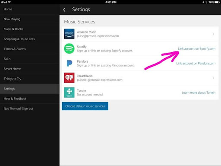Go to Timers & Alarms
The image size is (221, 166).
30,49
